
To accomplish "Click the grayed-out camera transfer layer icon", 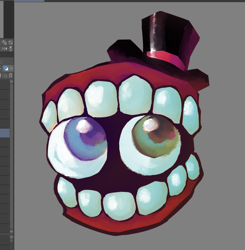I will pos(5,75).
